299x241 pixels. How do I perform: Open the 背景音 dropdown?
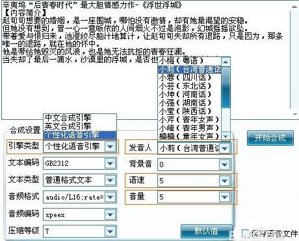[224, 165]
